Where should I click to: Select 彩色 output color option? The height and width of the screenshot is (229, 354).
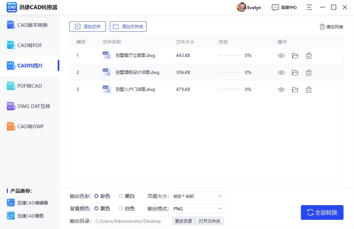point(96,196)
